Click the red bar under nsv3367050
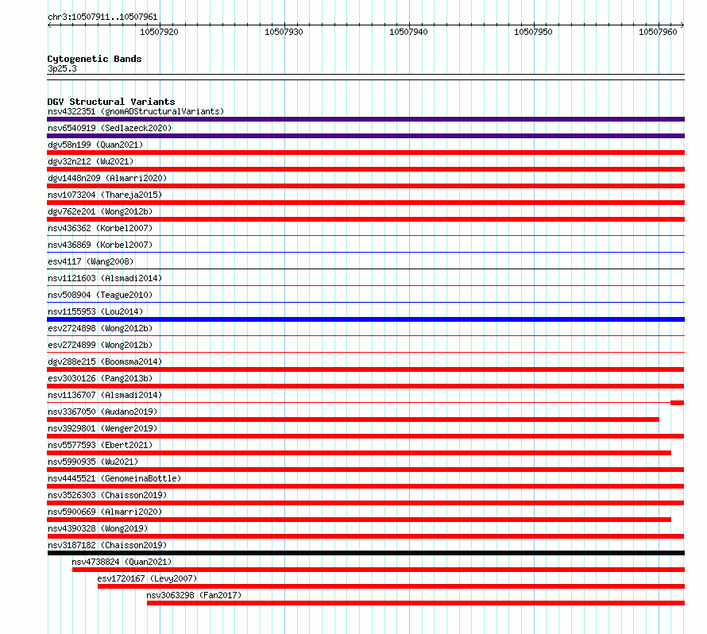Viewport: 707px width, 634px height. (353, 419)
